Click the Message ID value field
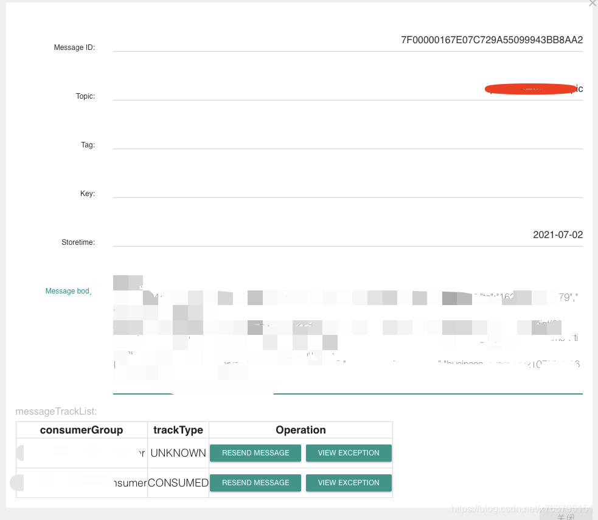Image resolution: width=598 pixels, height=520 pixels. (347, 41)
